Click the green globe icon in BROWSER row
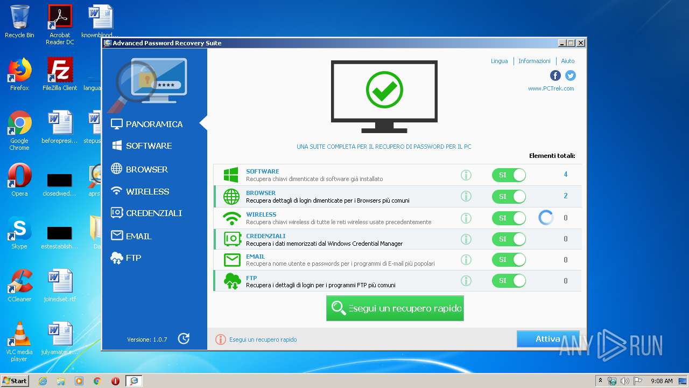The width and height of the screenshot is (689, 388). coord(231,197)
